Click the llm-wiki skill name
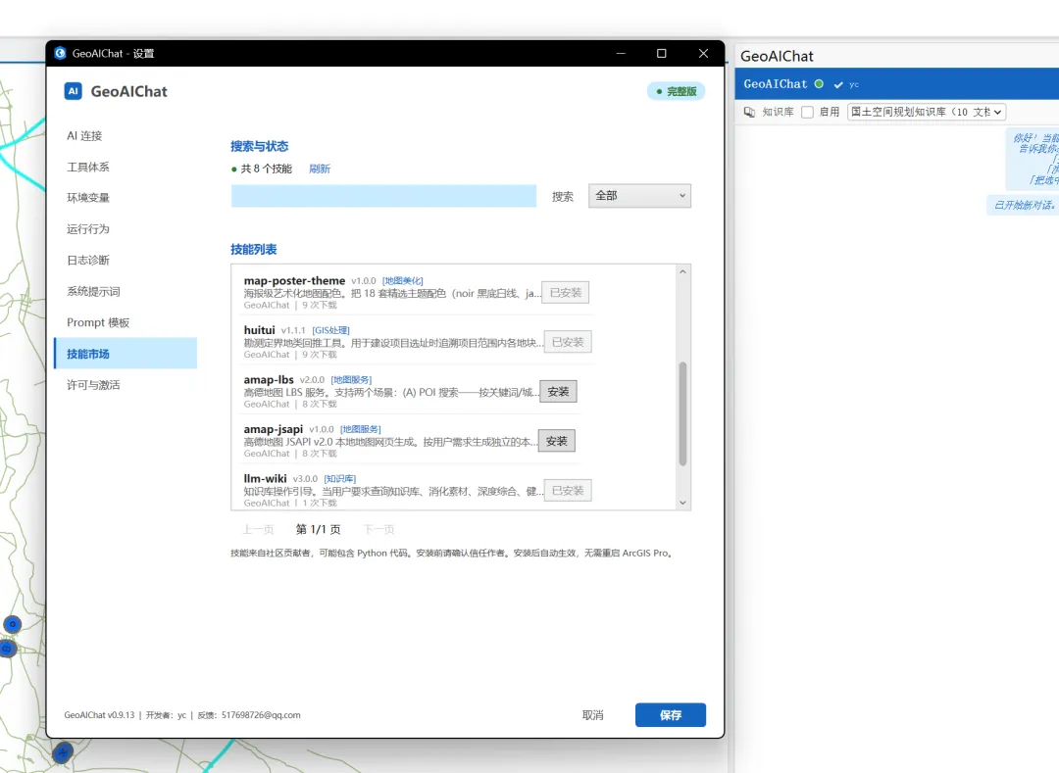Viewport: 1059px width, 773px height. (x=266, y=478)
